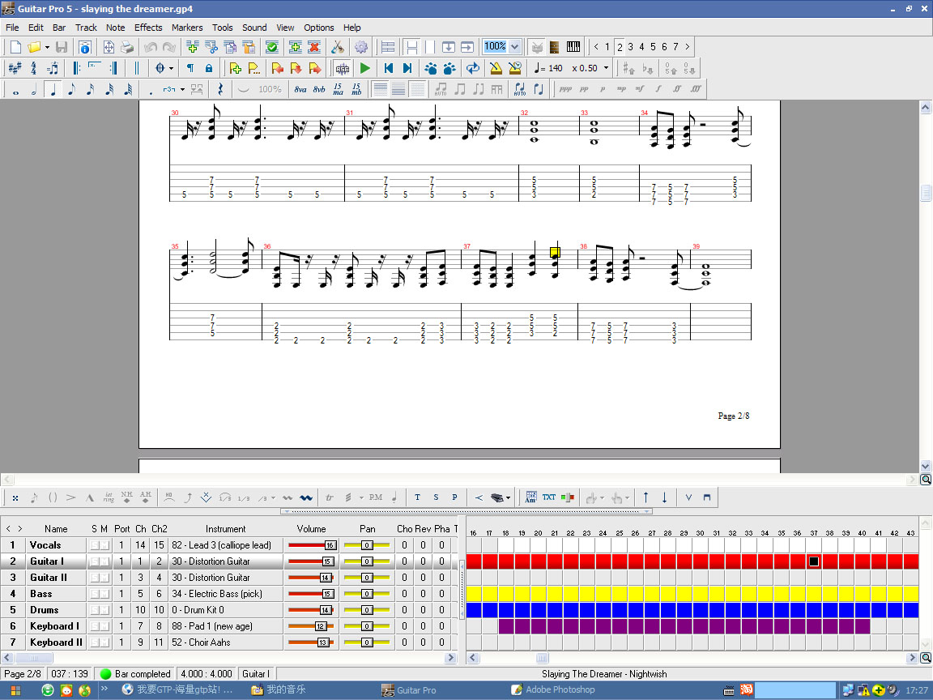Screen dimensions: 933x700
Task: Click the printer icon to print
Action: (127, 47)
